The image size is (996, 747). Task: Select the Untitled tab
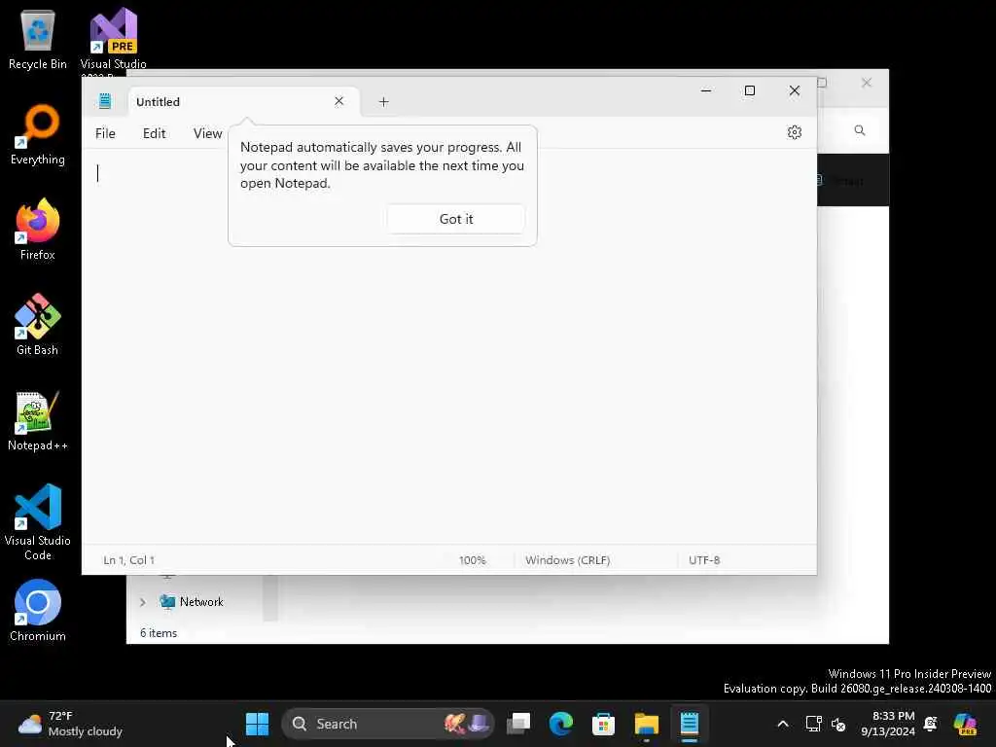244,101
